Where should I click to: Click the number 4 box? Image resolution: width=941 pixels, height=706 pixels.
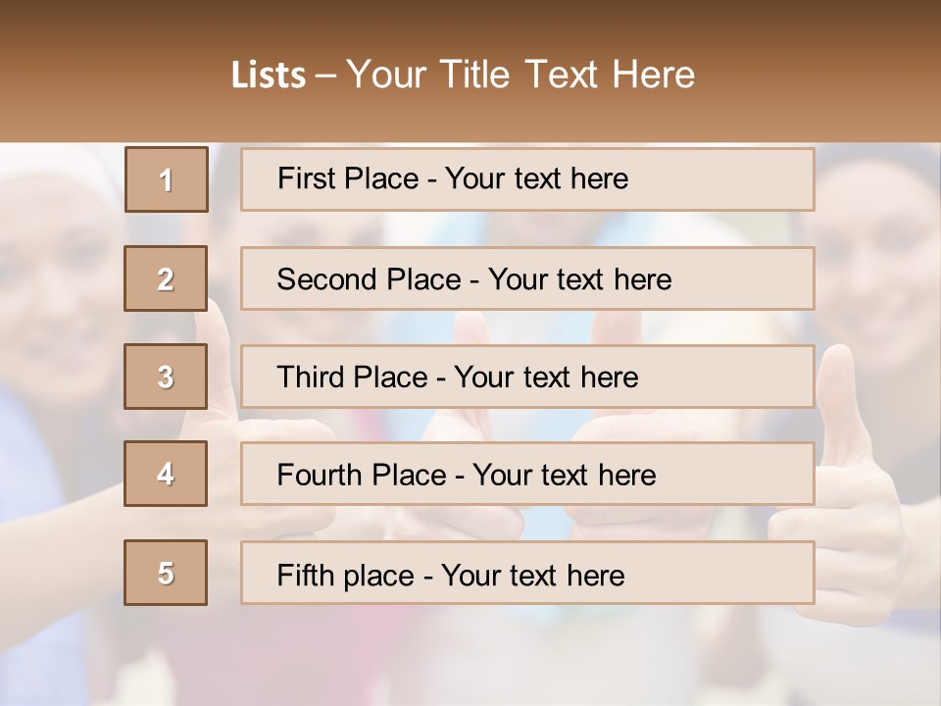tap(166, 475)
